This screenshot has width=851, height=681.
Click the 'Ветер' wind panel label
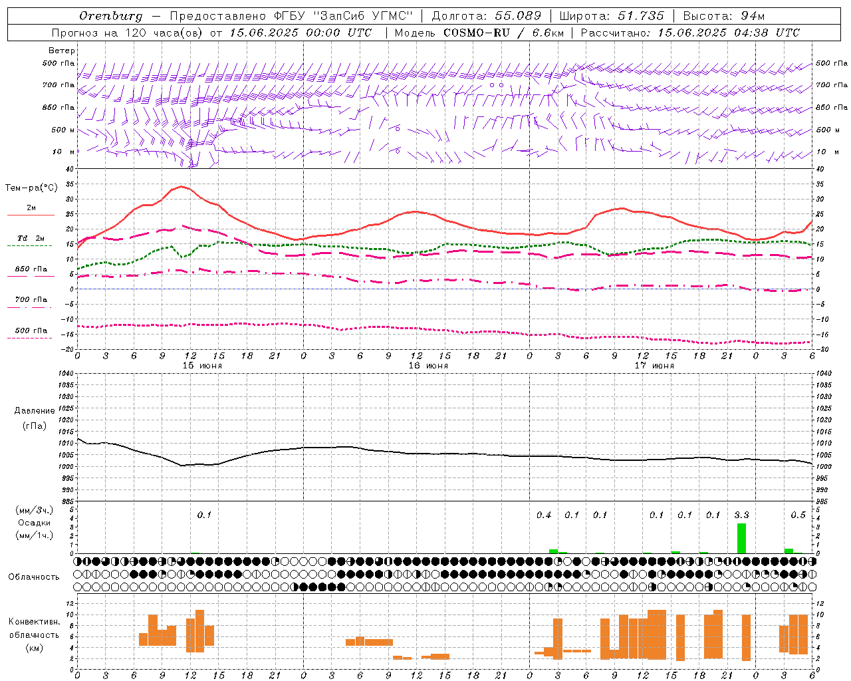pos(62,51)
